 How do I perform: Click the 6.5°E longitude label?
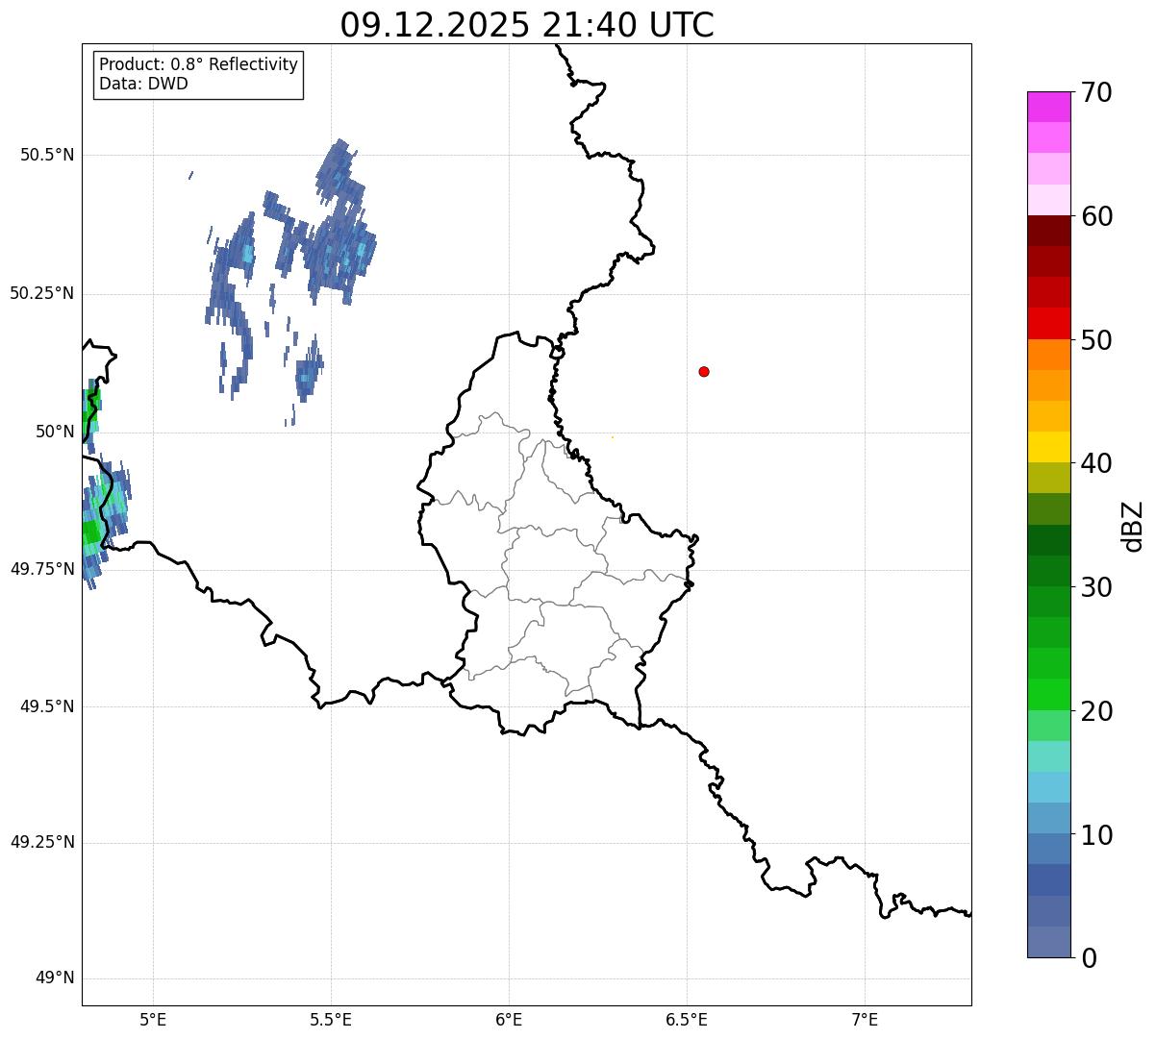687,1019
